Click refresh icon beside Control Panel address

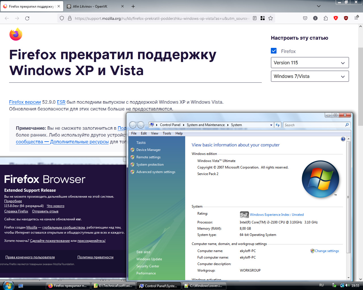(278, 125)
